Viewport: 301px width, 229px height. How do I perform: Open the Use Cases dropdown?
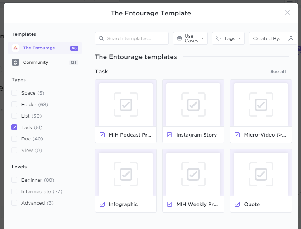click(x=190, y=38)
